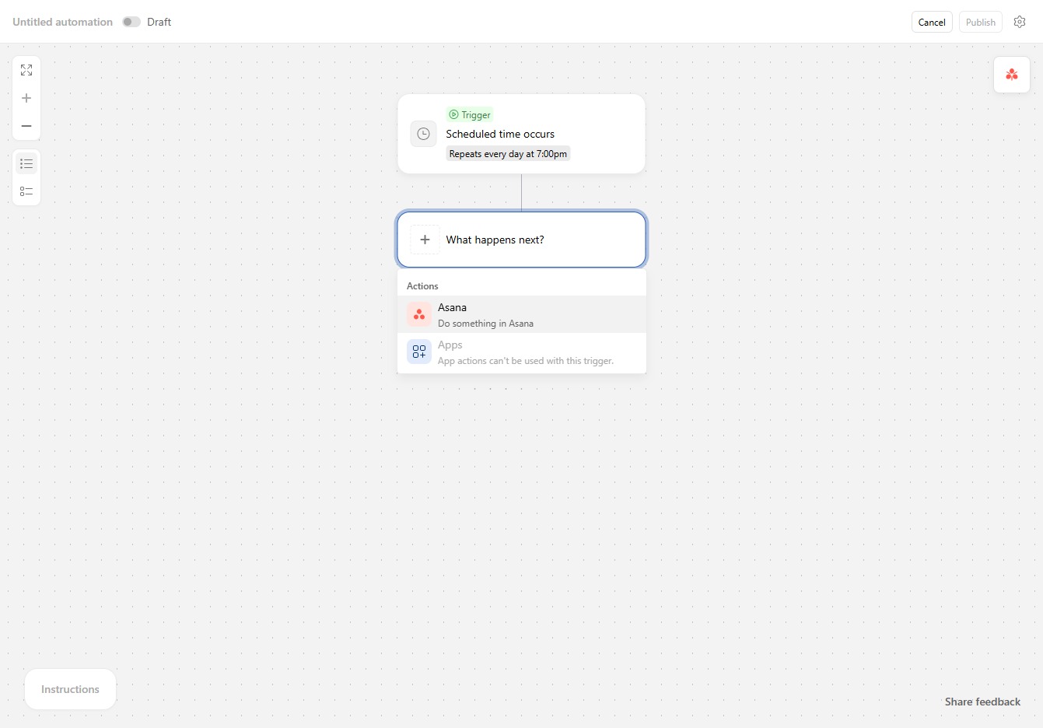This screenshot has width=1043, height=728.
Task: Open automation settings gear icon
Action: pyautogui.click(x=1020, y=22)
